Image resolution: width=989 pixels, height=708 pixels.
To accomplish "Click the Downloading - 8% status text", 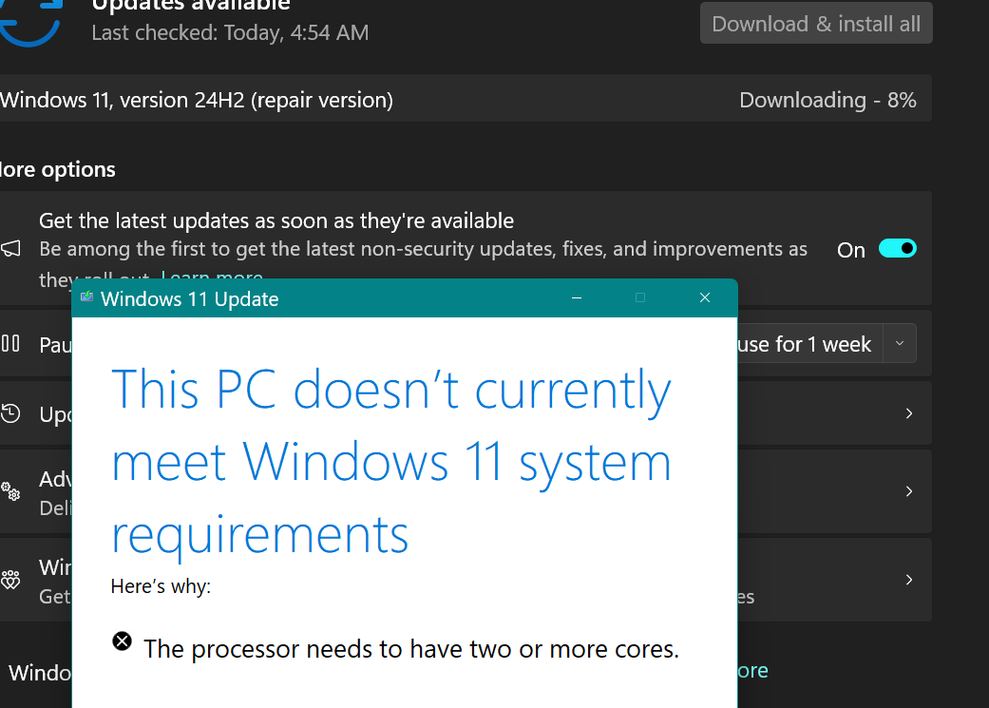I will click(827, 100).
